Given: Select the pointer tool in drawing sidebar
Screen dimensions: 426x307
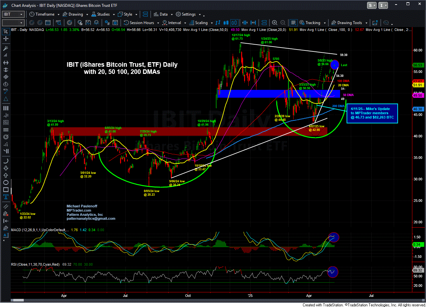Looking at the screenshot, I should point(6,32).
